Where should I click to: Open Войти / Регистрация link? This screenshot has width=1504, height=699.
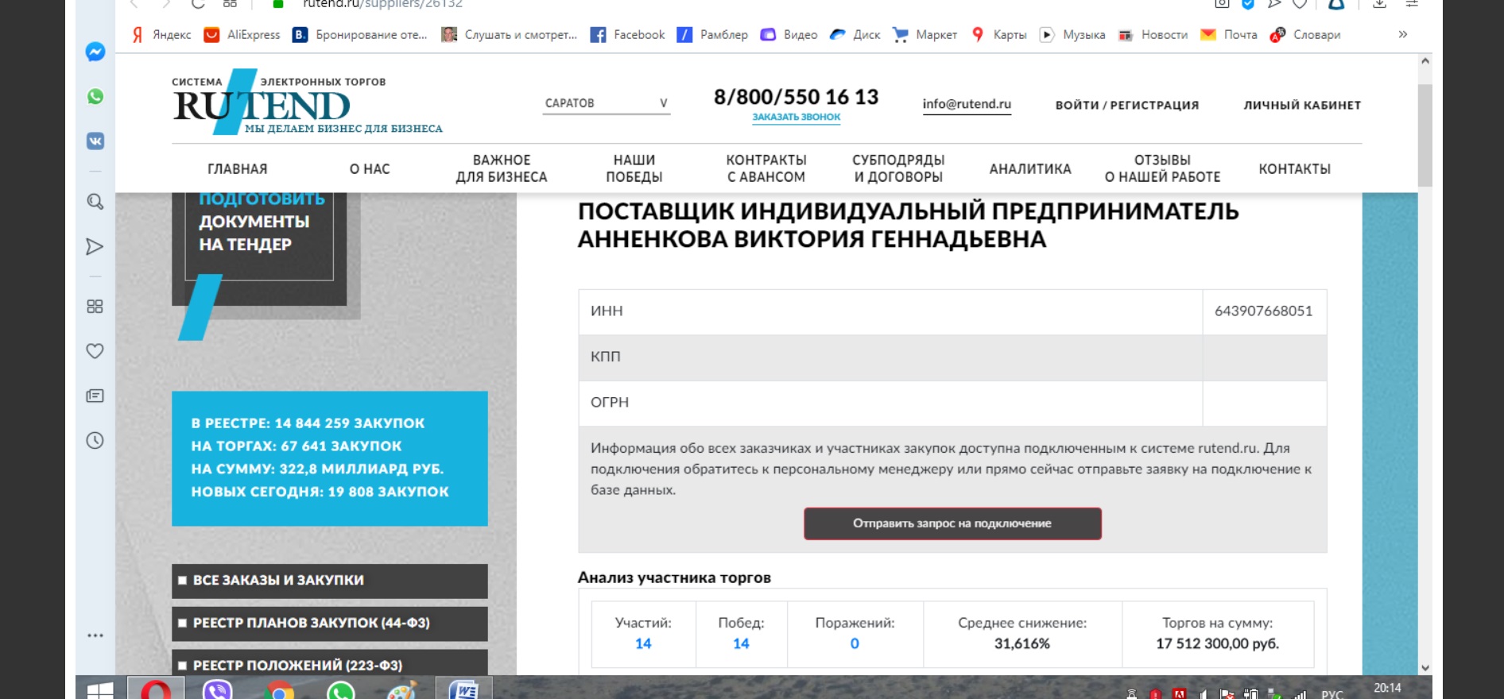pos(1126,105)
